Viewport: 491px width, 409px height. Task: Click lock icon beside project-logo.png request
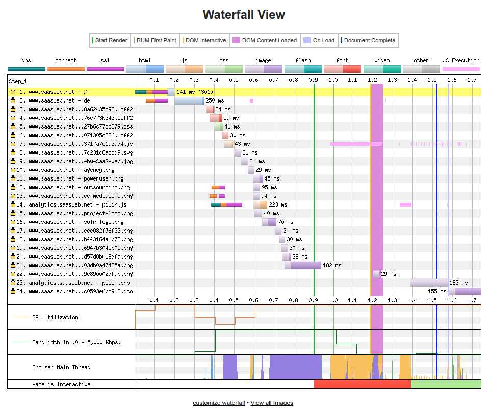click(x=13, y=213)
